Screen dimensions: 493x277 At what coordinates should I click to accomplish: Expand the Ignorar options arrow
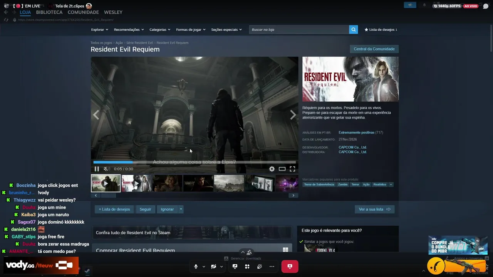click(x=181, y=209)
